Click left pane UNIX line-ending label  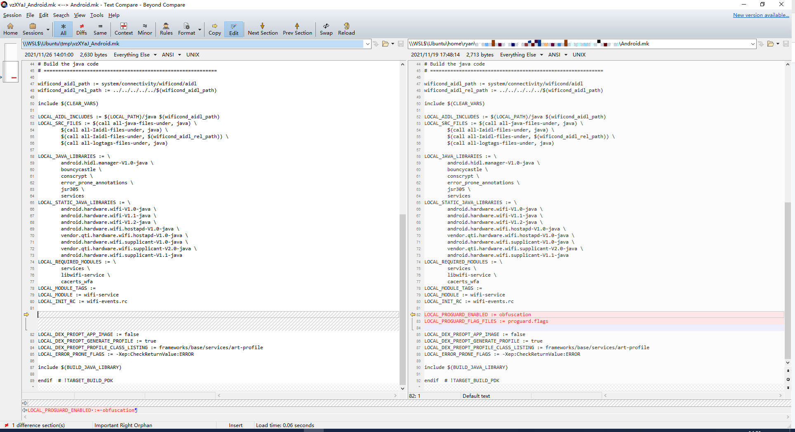pos(193,55)
